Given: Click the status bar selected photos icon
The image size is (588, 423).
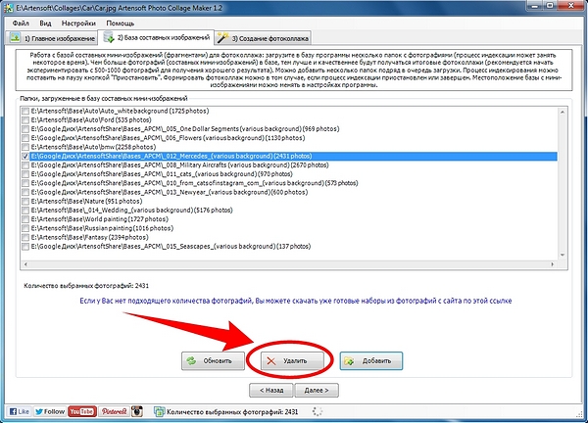Looking at the screenshot, I should click(x=159, y=412).
